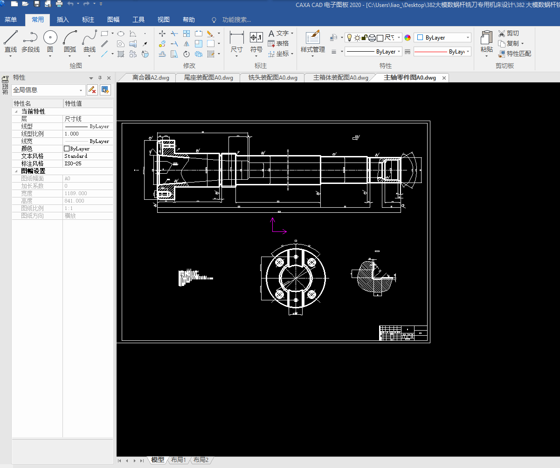The width and height of the screenshot is (560, 468).
Task: Select the trim tool in 修改 group
Action: pos(174,34)
